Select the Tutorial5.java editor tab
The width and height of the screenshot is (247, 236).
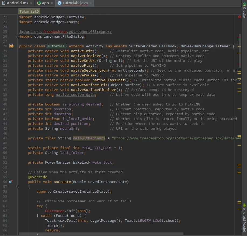coord(75,3)
